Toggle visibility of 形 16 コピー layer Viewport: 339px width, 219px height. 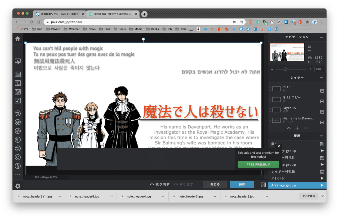pyautogui.click(x=322, y=101)
